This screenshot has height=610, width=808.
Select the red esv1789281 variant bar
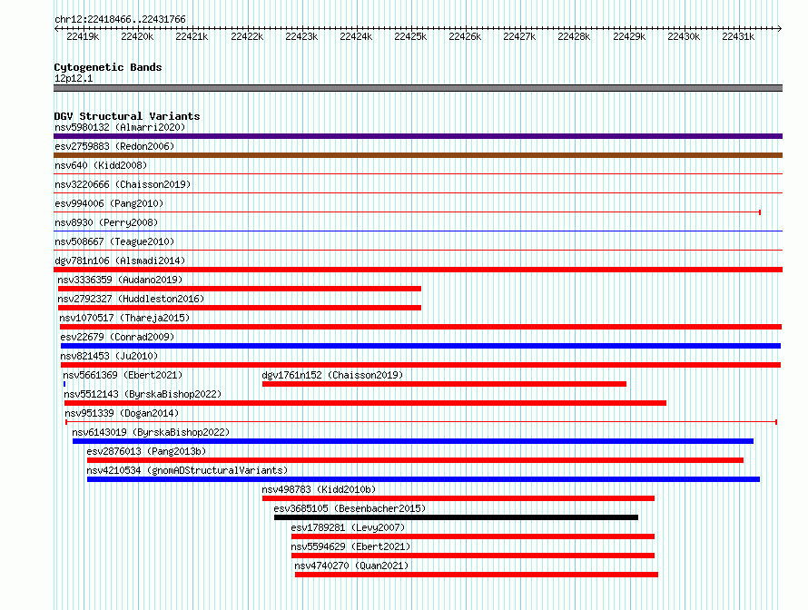tap(473, 536)
